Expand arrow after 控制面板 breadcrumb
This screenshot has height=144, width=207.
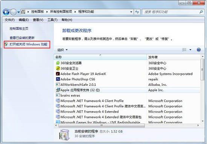click(x=47, y=12)
